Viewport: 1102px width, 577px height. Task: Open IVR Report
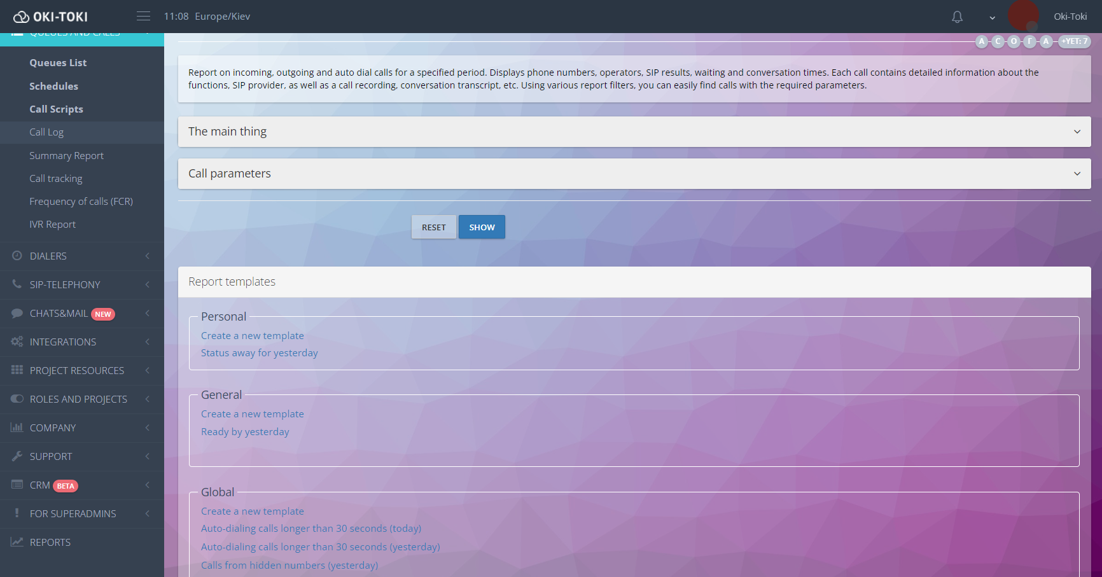[x=52, y=224]
